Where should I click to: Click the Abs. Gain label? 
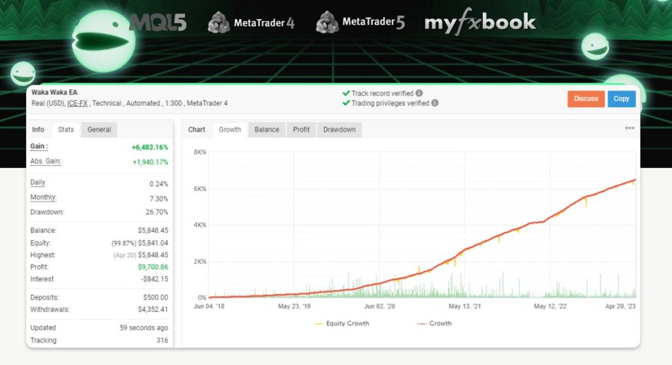(x=46, y=161)
